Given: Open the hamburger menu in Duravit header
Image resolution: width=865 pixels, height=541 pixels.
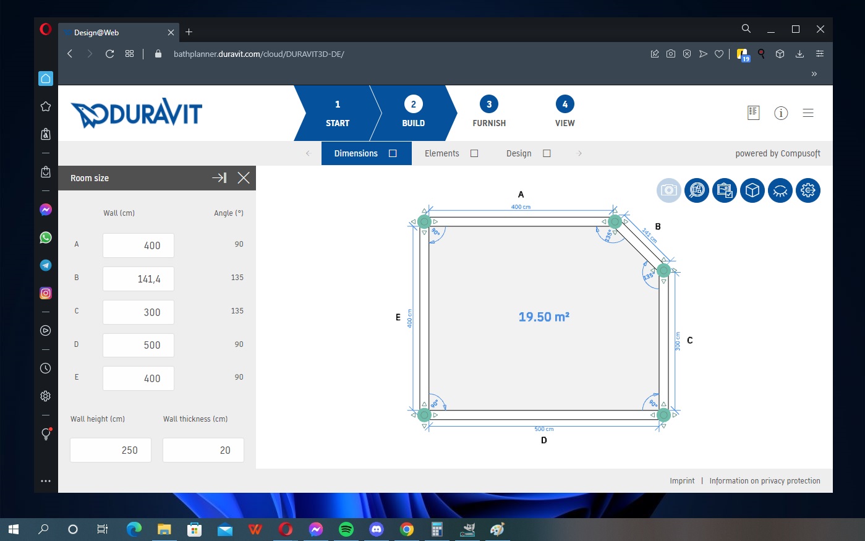Looking at the screenshot, I should pyautogui.click(x=808, y=113).
